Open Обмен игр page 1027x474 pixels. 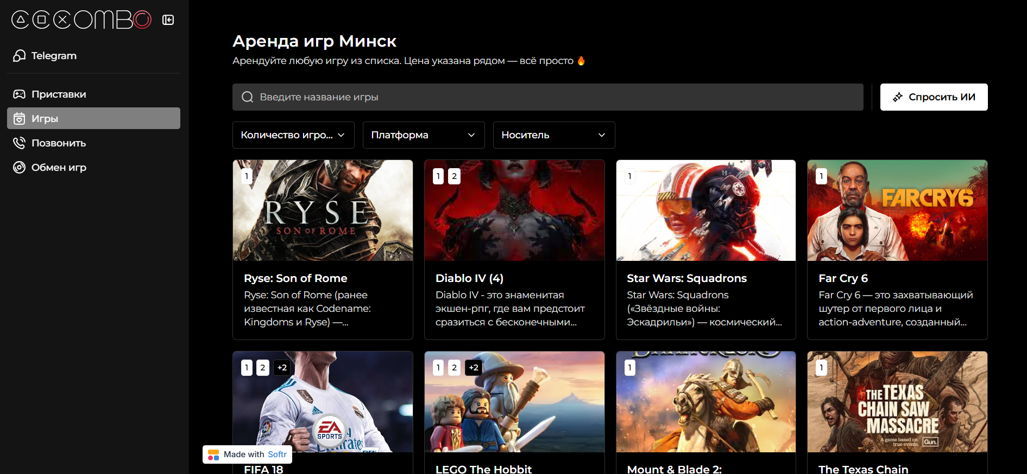click(x=93, y=168)
